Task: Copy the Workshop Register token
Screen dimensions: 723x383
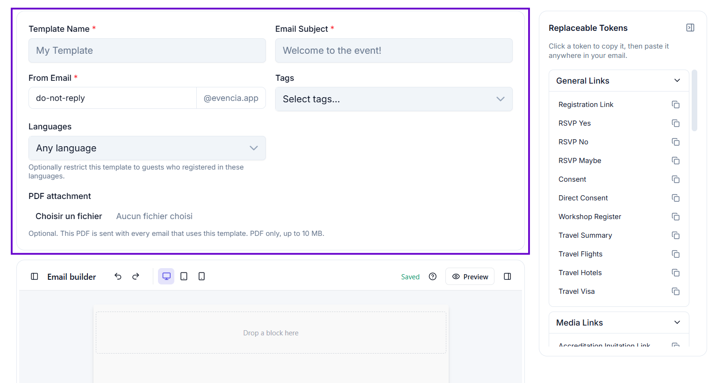Action: (675, 217)
